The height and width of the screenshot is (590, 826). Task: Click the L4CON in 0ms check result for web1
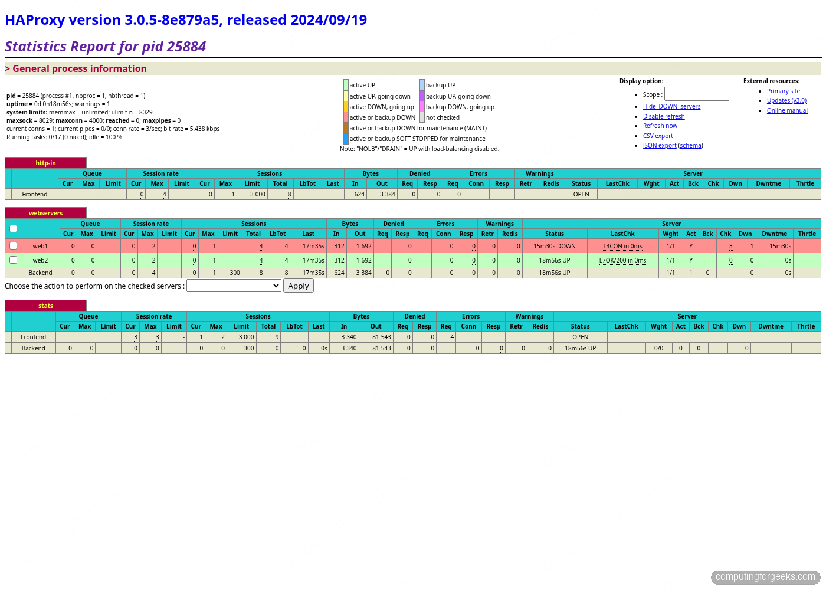pyautogui.click(x=622, y=245)
